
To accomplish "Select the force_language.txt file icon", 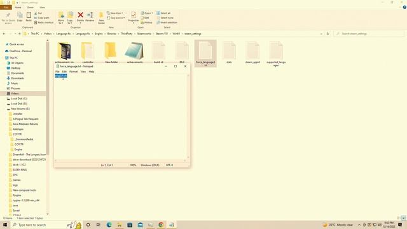I will click(x=205, y=51).
